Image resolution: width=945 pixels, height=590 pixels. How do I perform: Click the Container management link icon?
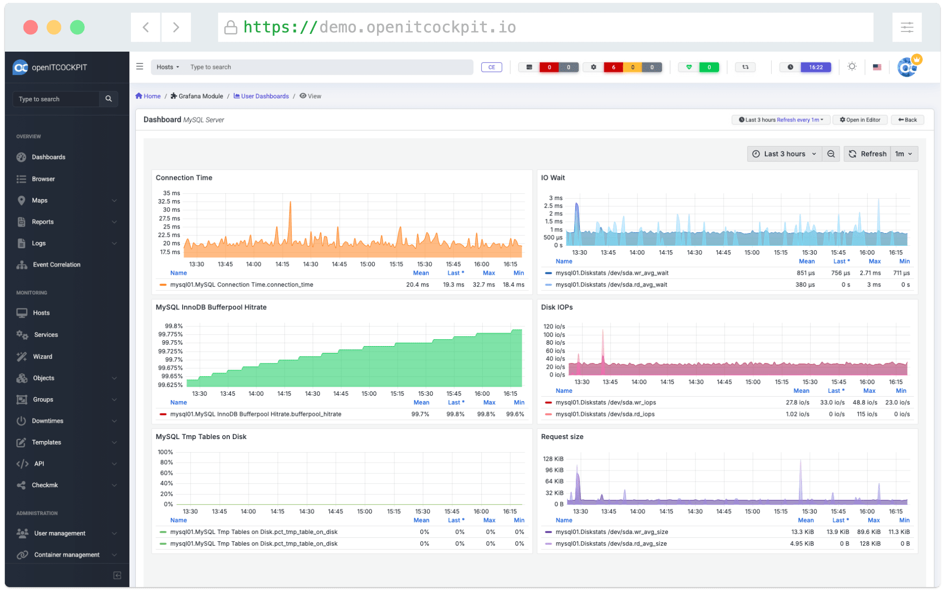(22, 555)
